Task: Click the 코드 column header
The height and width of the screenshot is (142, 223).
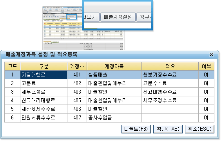Action: [x=13, y=66]
